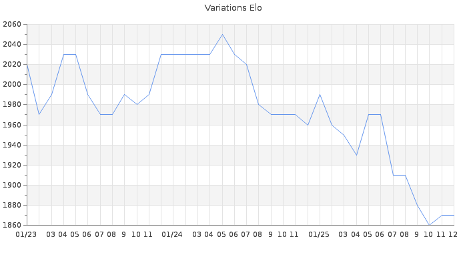Click the 2000 y-axis value
The height and width of the screenshot is (267, 467).
coord(12,85)
